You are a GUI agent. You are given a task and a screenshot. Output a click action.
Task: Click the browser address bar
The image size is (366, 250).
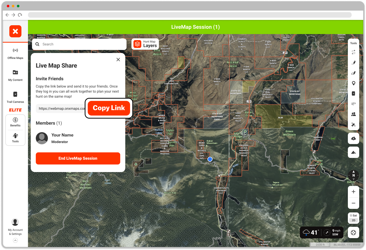(190, 15)
